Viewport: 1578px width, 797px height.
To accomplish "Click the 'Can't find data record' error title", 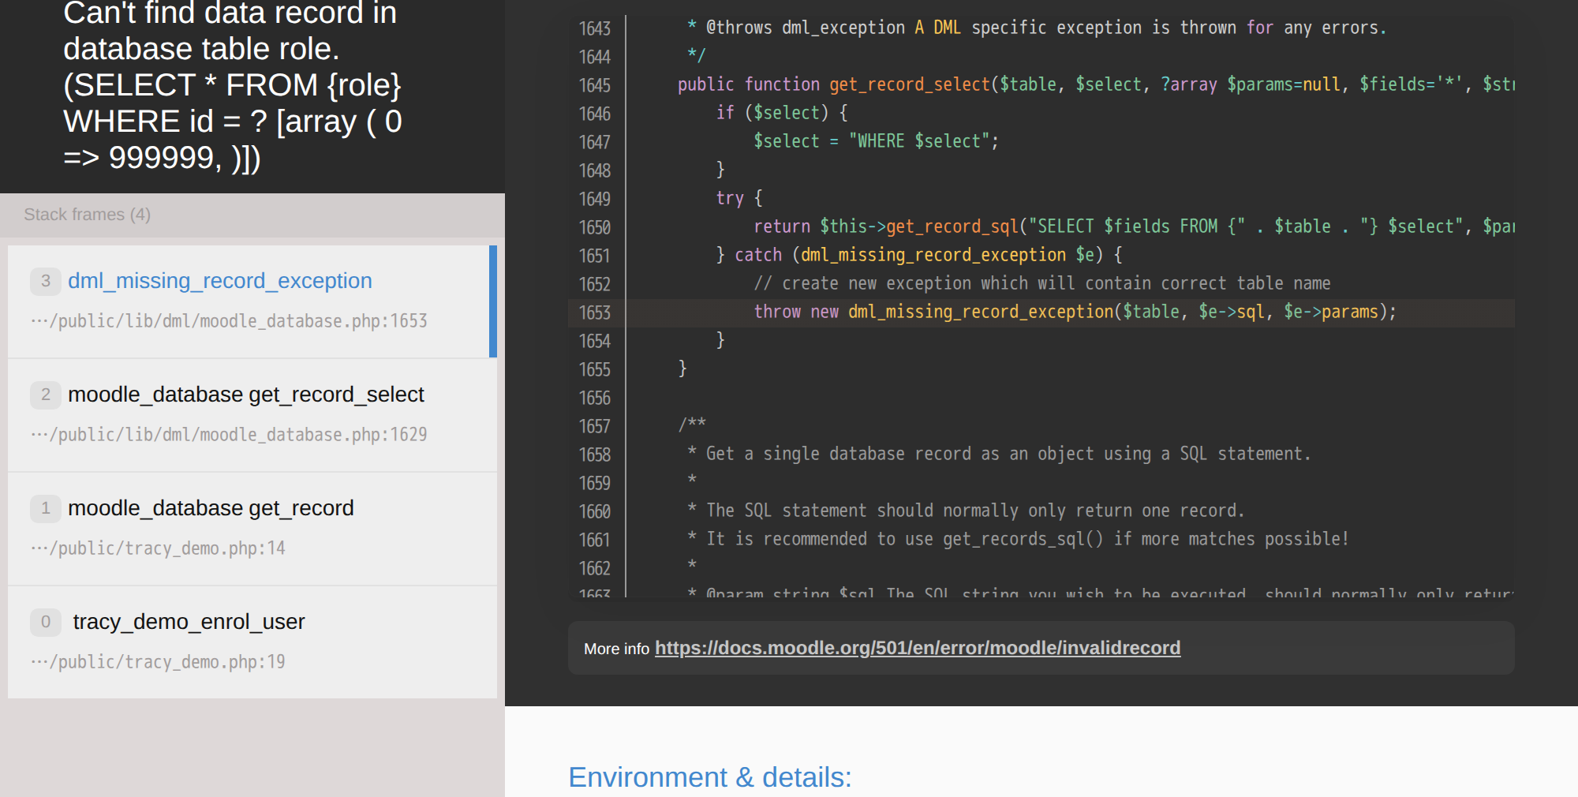I will tap(233, 85).
